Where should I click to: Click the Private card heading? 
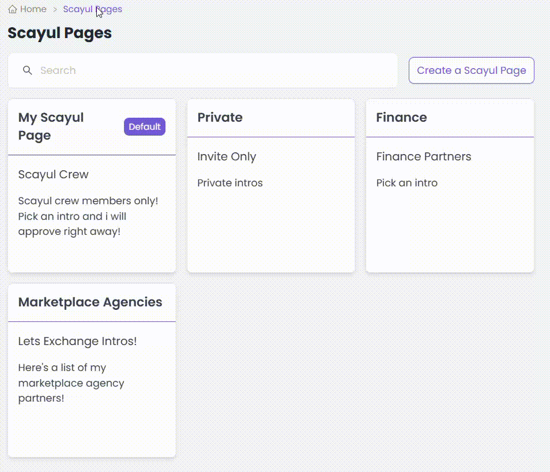[x=220, y=117]
